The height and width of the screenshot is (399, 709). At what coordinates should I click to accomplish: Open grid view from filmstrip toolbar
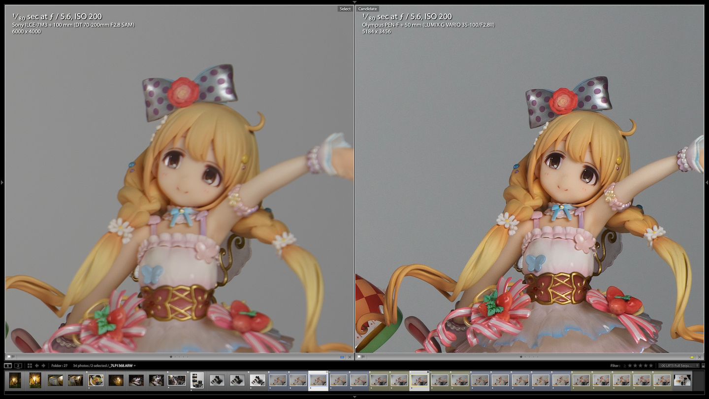(30, 366)
